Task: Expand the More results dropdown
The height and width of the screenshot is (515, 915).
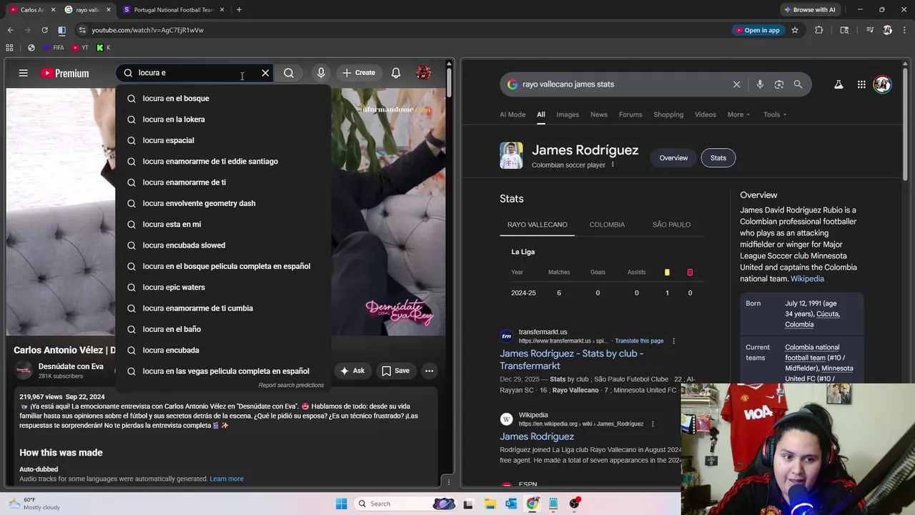Action: 738,114
